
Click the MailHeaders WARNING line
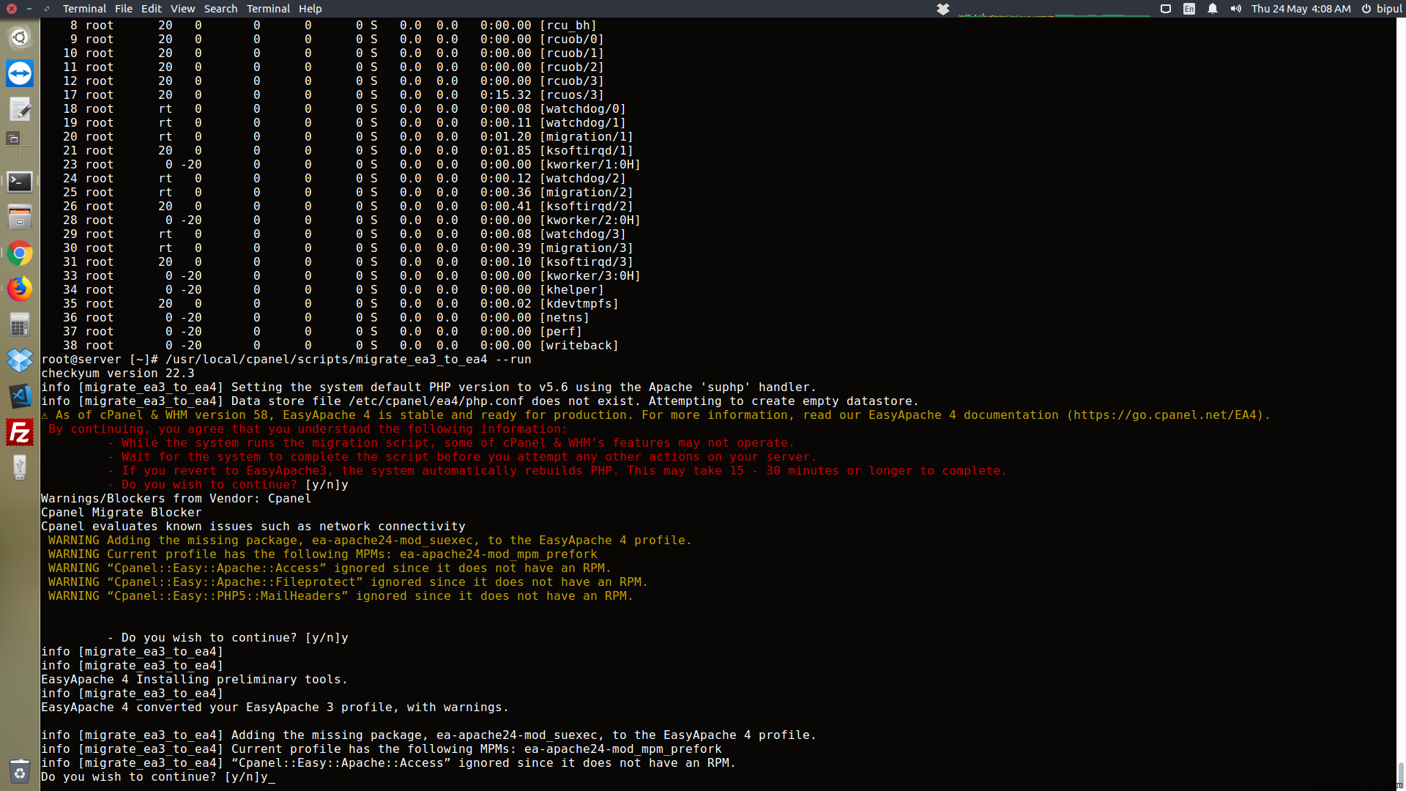(341, 596)
